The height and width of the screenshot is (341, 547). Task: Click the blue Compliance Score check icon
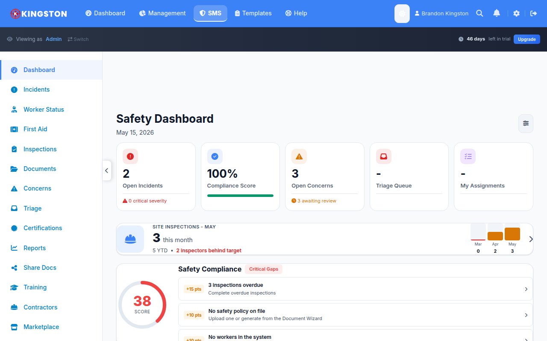[x=215, y=156]
